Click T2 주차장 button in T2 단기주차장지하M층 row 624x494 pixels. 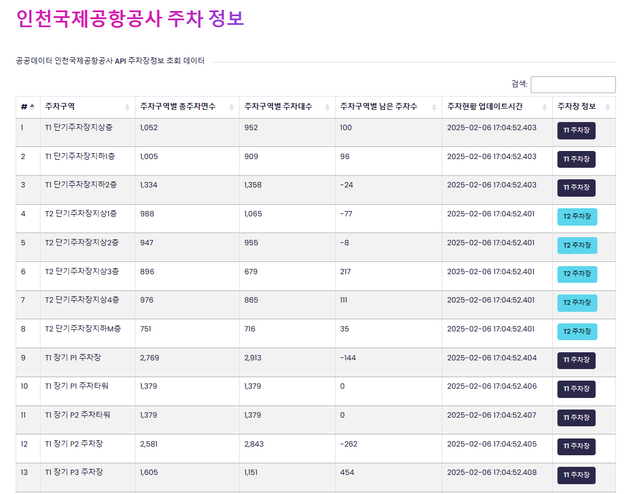577,331
